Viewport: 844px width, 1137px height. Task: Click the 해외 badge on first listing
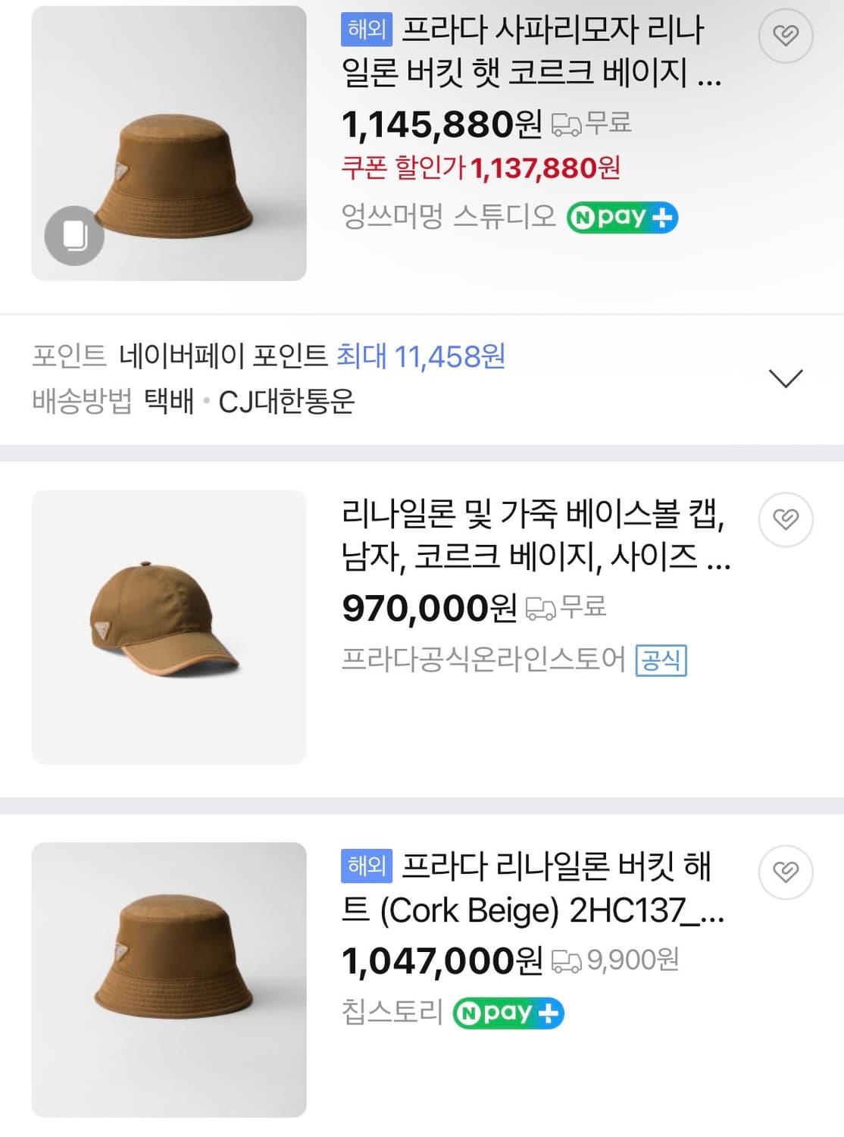tap(367, 30)
